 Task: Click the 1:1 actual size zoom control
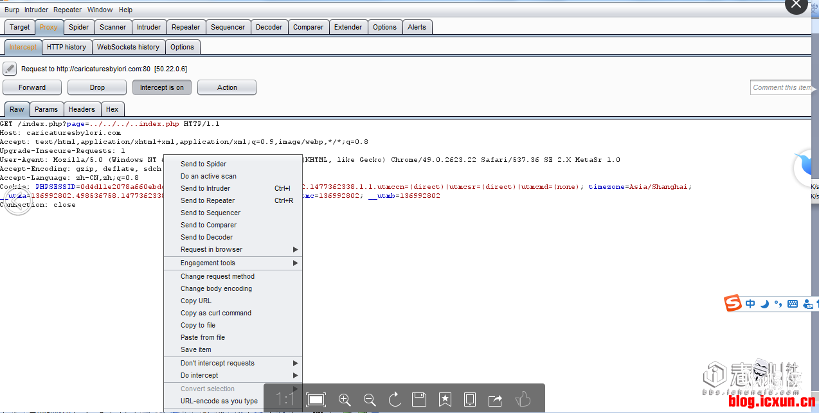285,400
